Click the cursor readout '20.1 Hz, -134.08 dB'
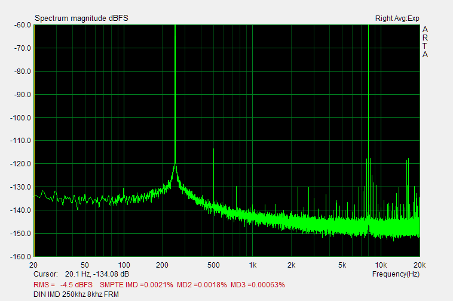The width and height of the screenshot is (453, 301). coord(97,274)
